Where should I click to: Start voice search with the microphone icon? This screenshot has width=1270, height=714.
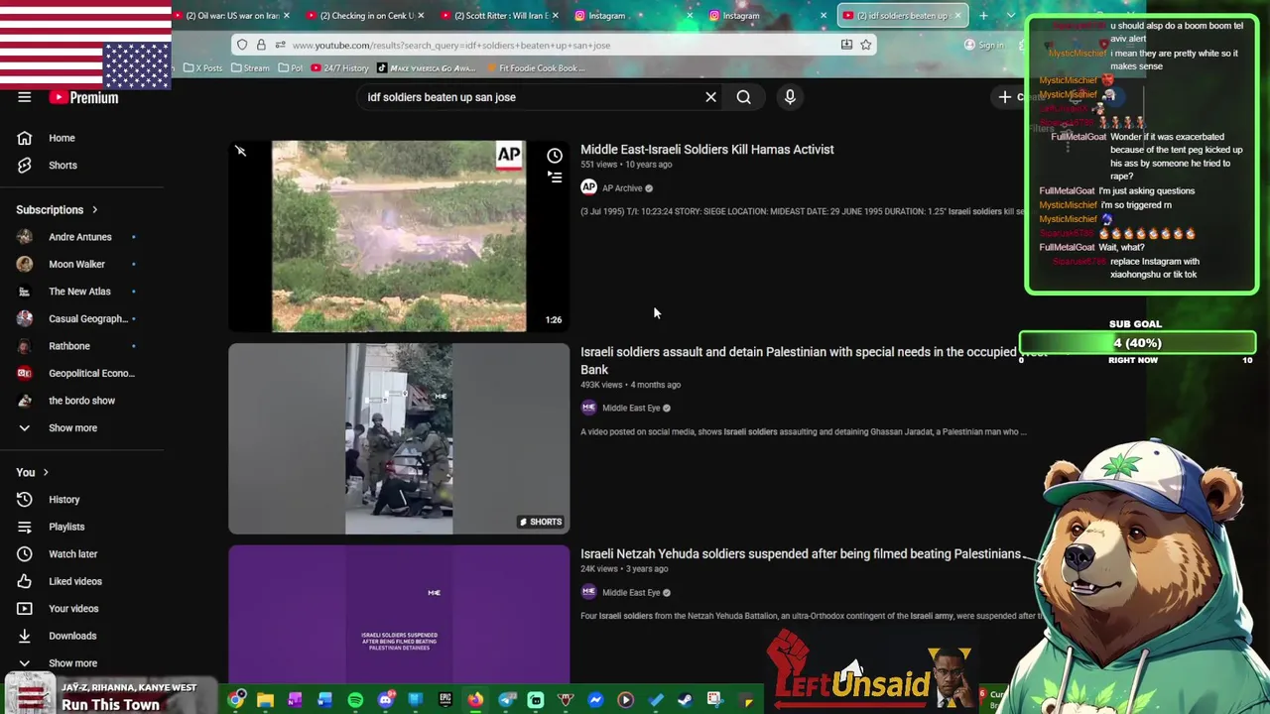[790, 97]
